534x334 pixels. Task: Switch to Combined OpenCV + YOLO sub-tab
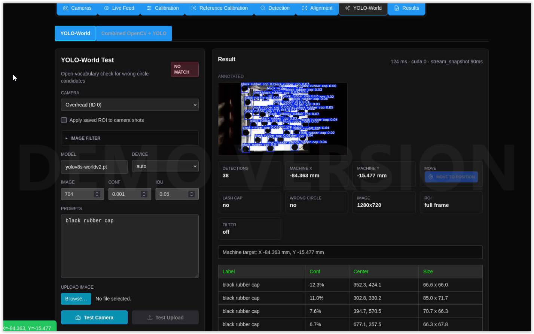(134, 33)
